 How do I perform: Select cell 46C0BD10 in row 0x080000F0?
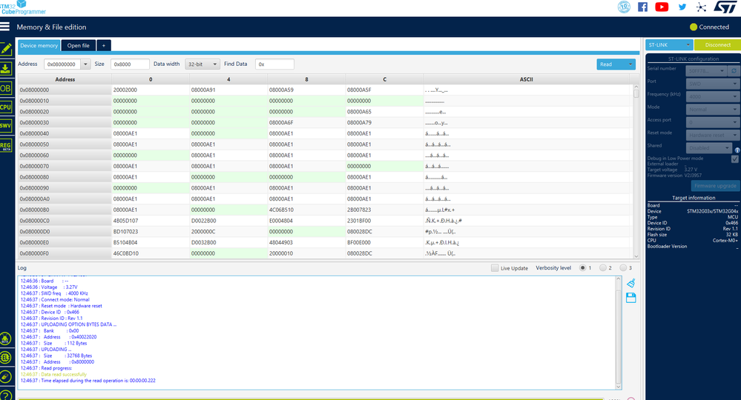pos(151,253)
